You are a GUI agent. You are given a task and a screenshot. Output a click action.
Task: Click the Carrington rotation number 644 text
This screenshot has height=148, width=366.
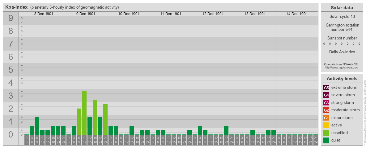pos(342,27)
